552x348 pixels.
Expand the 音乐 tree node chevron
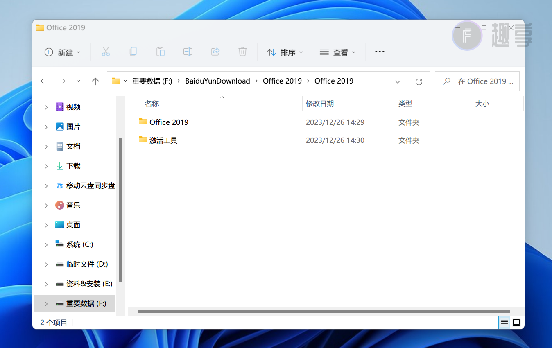pos(46,206)
